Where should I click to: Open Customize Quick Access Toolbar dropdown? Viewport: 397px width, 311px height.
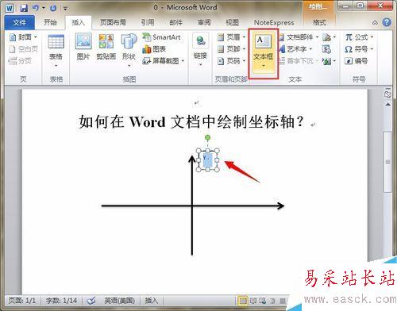65,8
